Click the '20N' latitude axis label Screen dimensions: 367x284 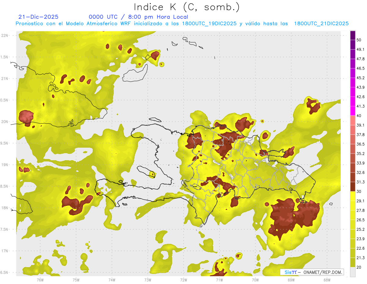(5, 122)
